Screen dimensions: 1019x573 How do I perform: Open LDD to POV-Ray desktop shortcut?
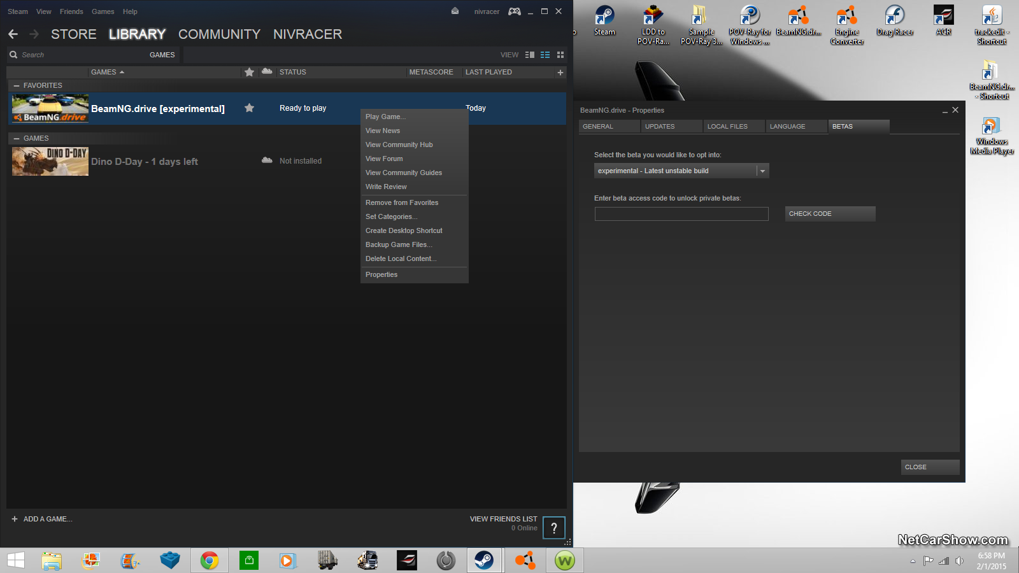click(x=653, y=25)
